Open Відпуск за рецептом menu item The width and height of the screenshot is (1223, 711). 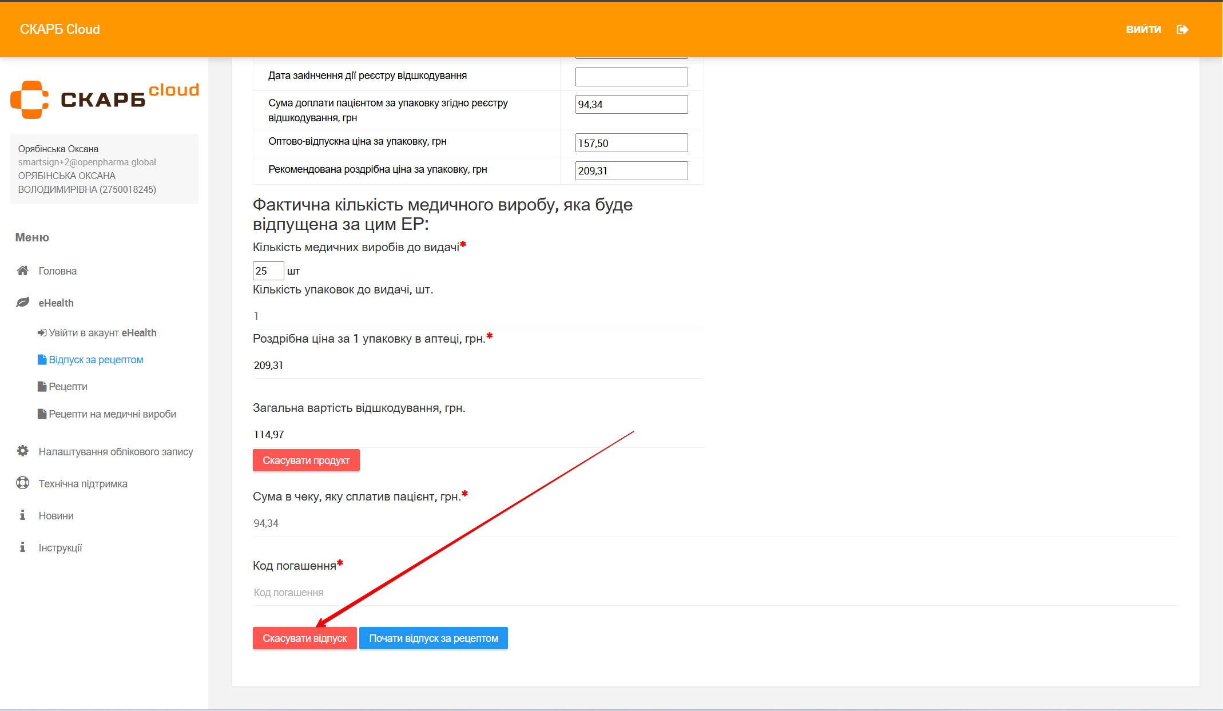pos(96,360)
